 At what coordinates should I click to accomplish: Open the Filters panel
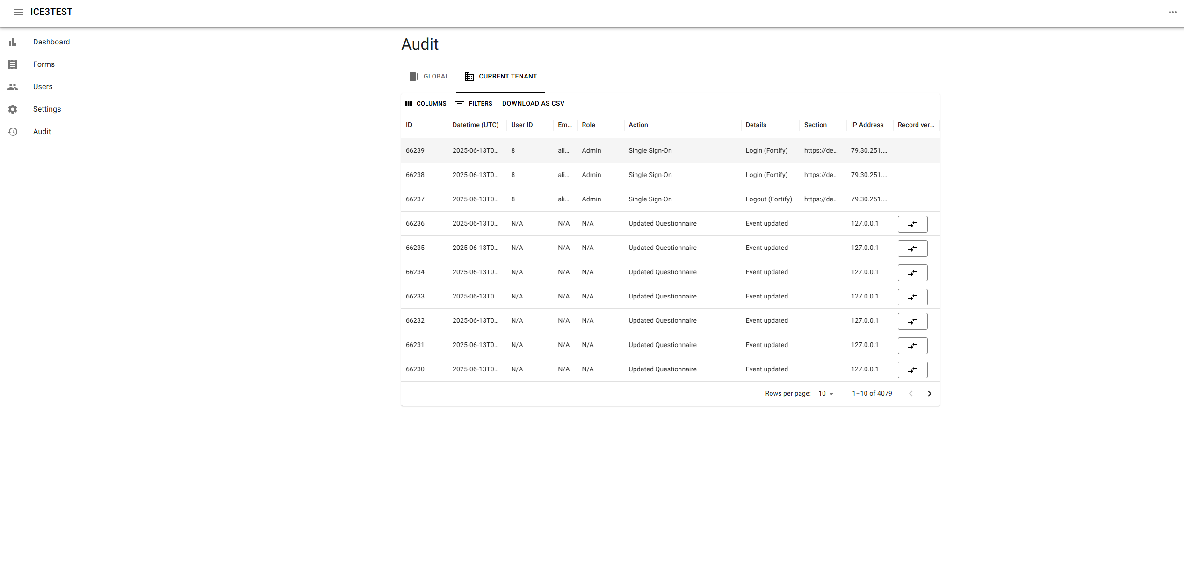[474, 104]
